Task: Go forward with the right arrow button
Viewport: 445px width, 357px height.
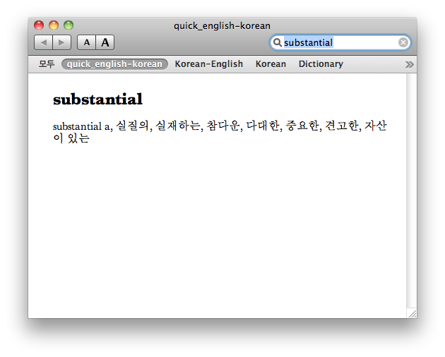Action: click(x=61, y=42)
